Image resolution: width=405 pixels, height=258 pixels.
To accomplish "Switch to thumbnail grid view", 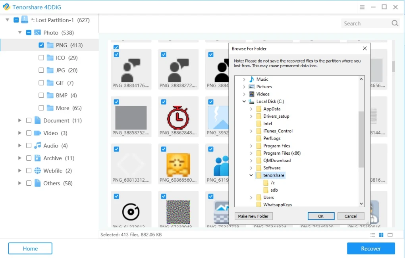I will 381,235.
